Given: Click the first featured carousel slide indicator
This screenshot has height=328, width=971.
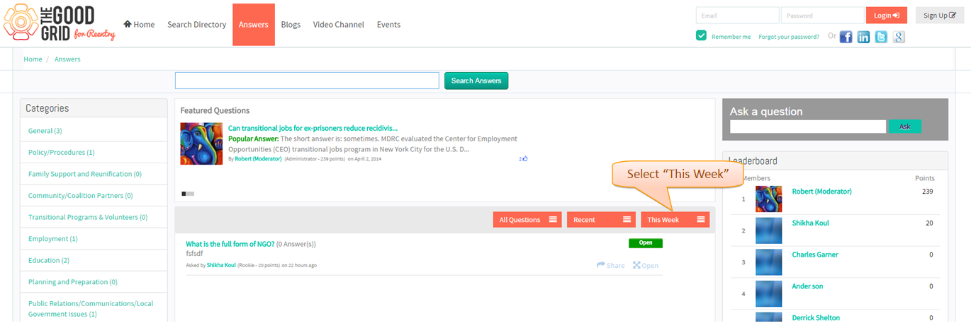Looking at the screenshot, I should click(x=184, y=193).
